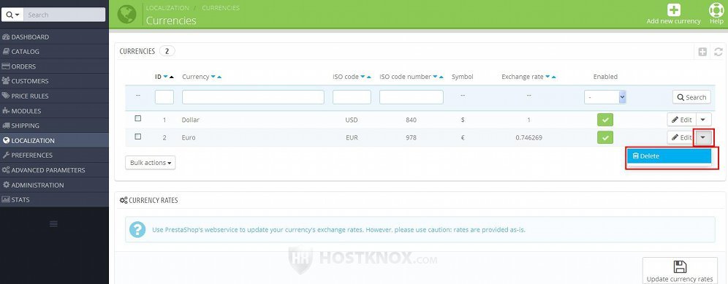Open the Bulk actions dropdown
This screenshot has width=728, height=284.
click(151, 163)
